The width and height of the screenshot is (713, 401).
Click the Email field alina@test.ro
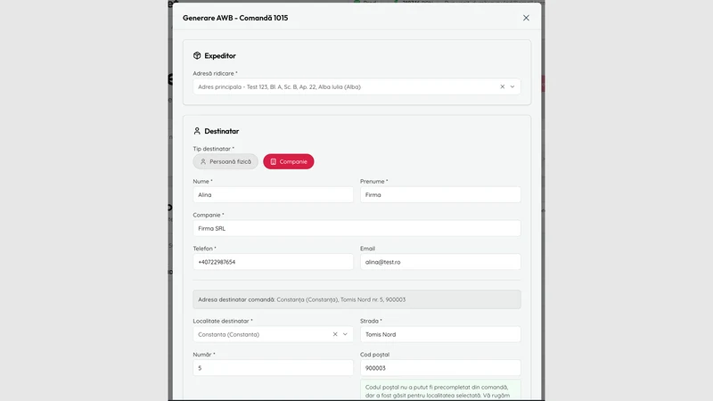(440, 262)
